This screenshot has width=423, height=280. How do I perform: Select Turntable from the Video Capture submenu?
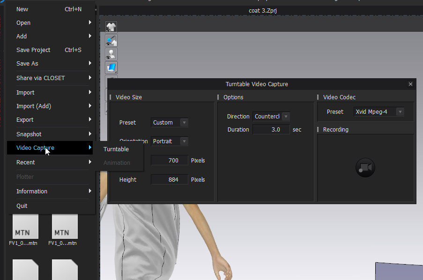116,149
